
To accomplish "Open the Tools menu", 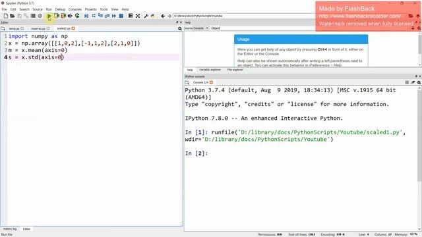I will [104, 9].
